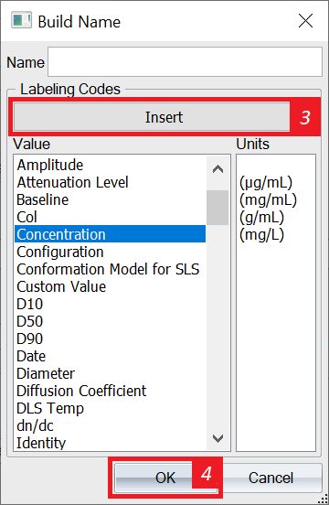Click the Build Name window icon
This screenshot has width=329, height=505.
point(21,20)
